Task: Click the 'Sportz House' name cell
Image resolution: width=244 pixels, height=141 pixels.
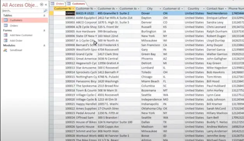Action: [x=86, y=127]
